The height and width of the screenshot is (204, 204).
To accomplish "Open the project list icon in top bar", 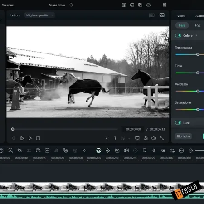I will point(124,5).
